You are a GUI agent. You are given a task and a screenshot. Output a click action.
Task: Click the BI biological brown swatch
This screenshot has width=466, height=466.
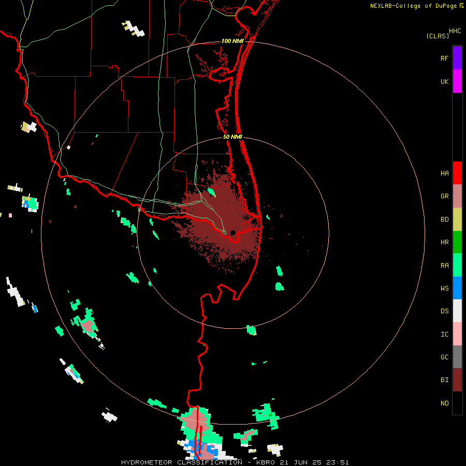click(457, 380)
